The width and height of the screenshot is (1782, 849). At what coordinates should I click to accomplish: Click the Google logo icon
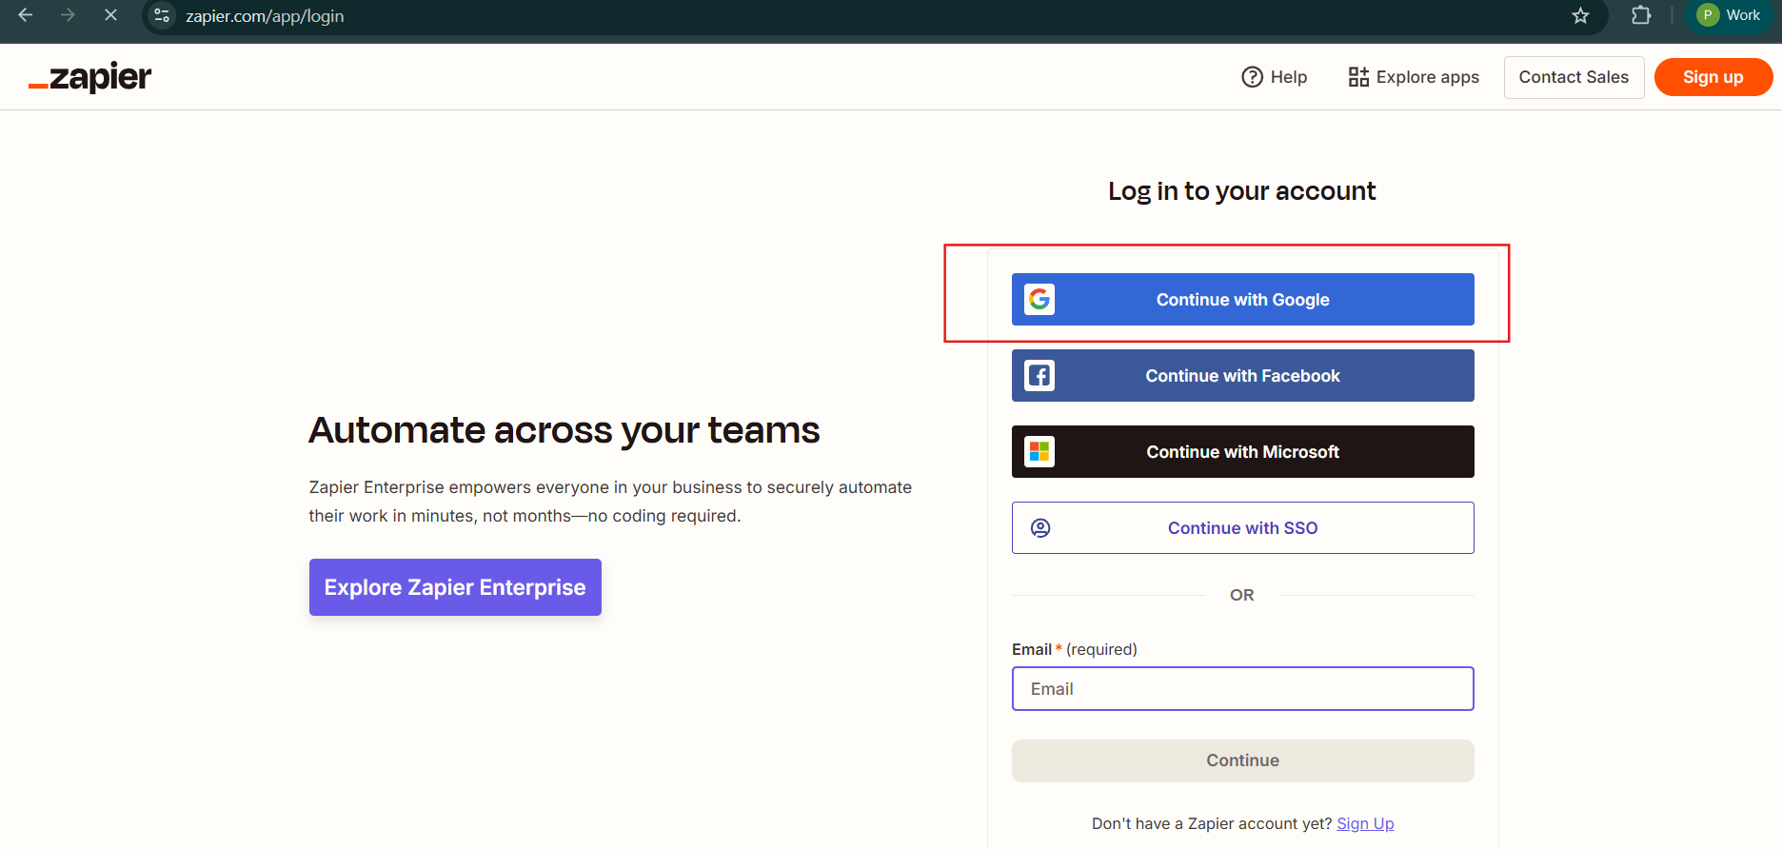tap(1039, 299)
